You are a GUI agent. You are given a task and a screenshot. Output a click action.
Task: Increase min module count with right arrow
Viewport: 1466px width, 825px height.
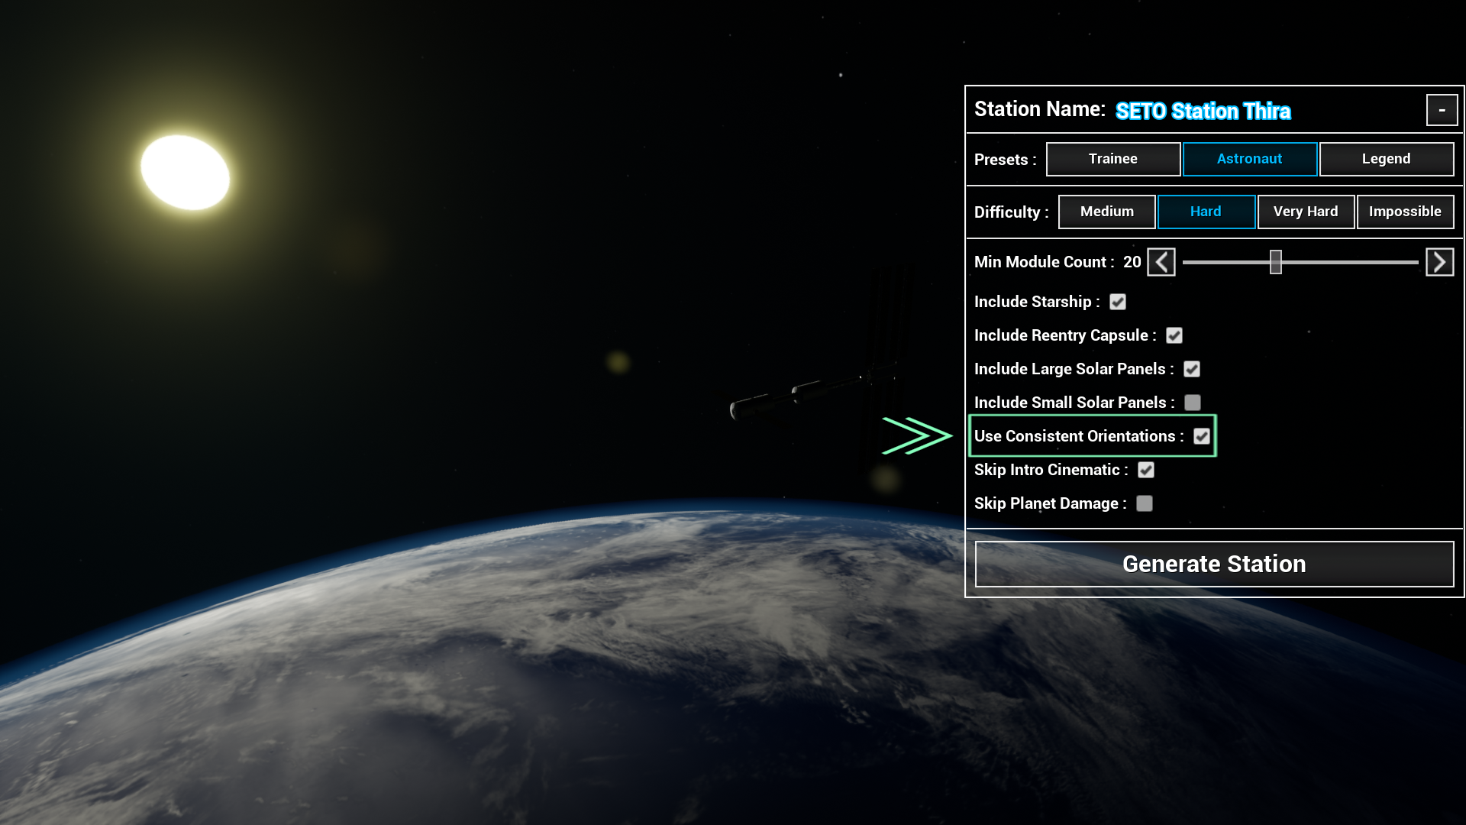point(1439,262)
